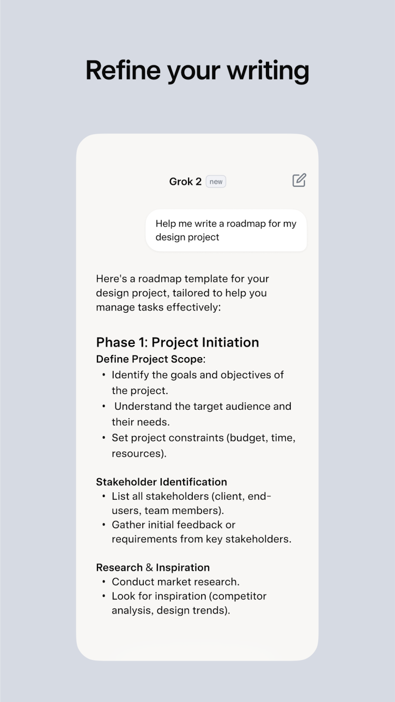Click "manage tasks effectively" text line
The width and height of the screenshot is (395, 702).
[x=158, y=307]
